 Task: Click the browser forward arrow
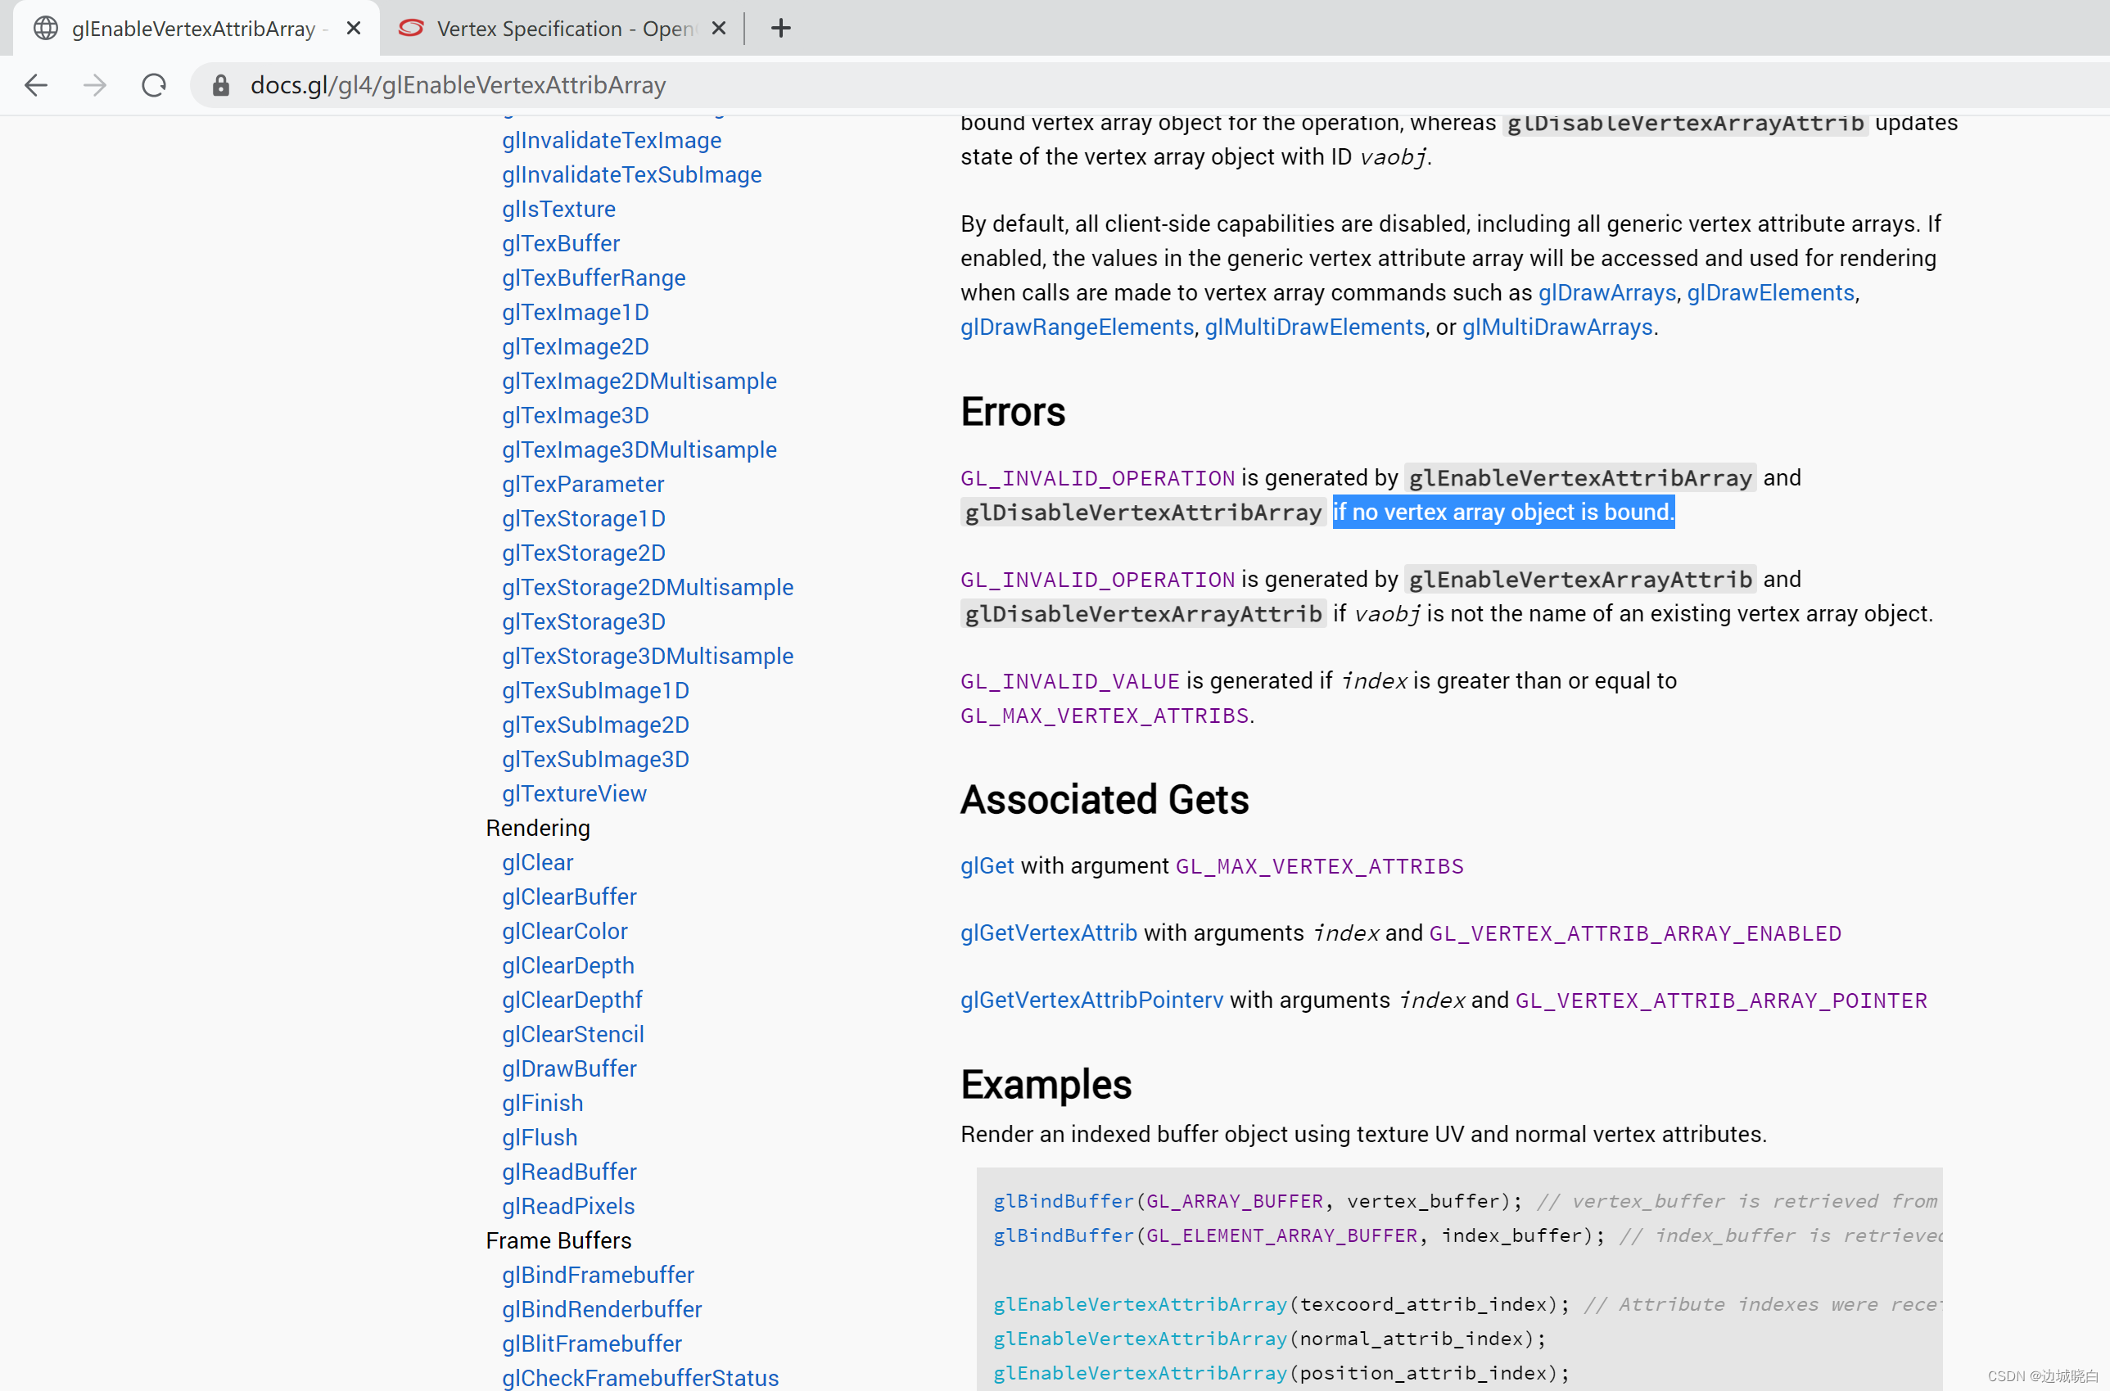point(95,85)
